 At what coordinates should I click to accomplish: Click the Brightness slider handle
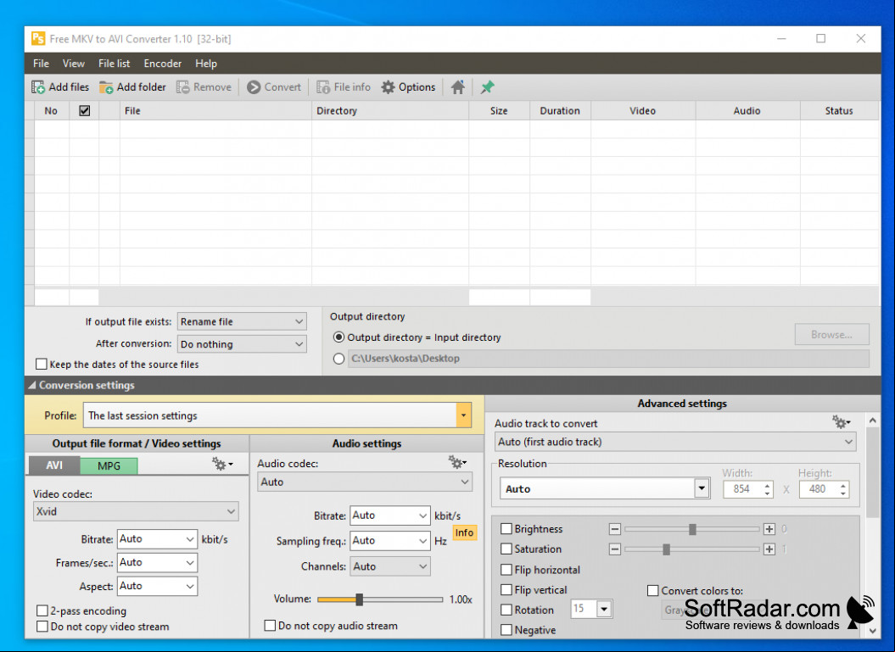click(692, 529)
